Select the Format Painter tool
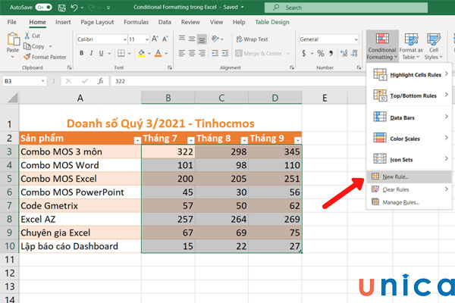Viewport: 455px width, 303px height. click(46, 56)
